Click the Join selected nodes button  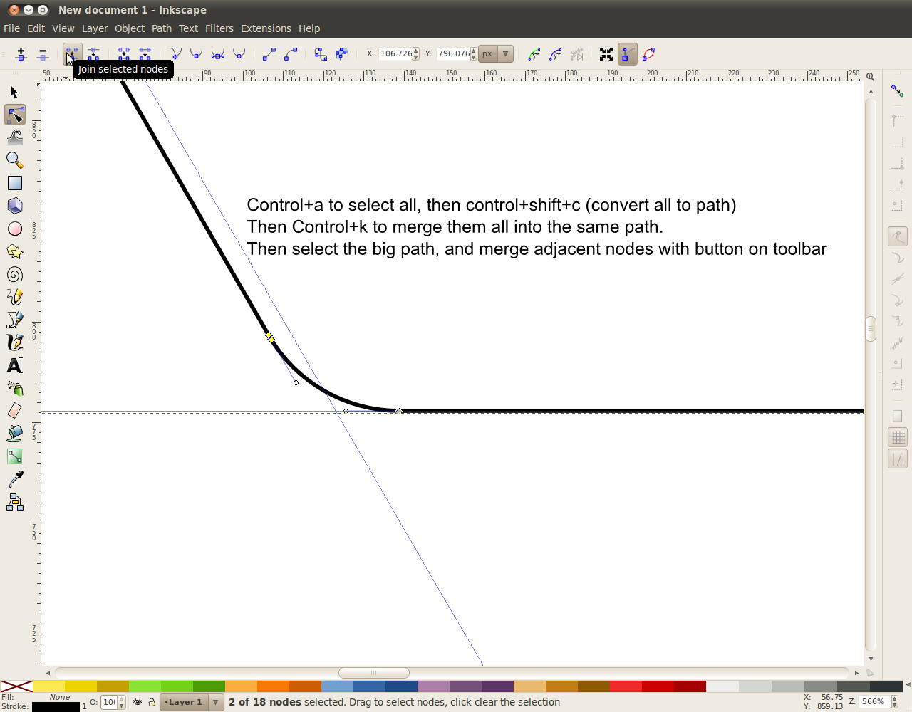[x=72, y=54]
